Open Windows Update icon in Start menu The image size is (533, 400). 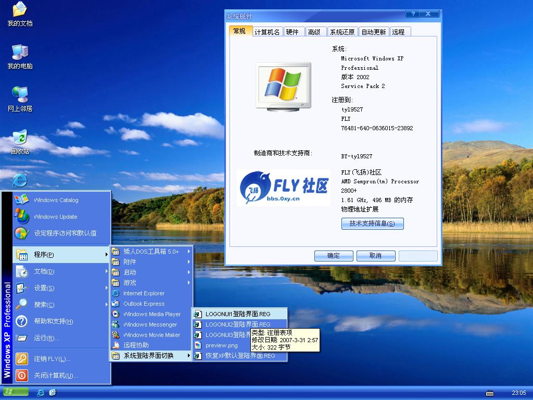[21, 216]
